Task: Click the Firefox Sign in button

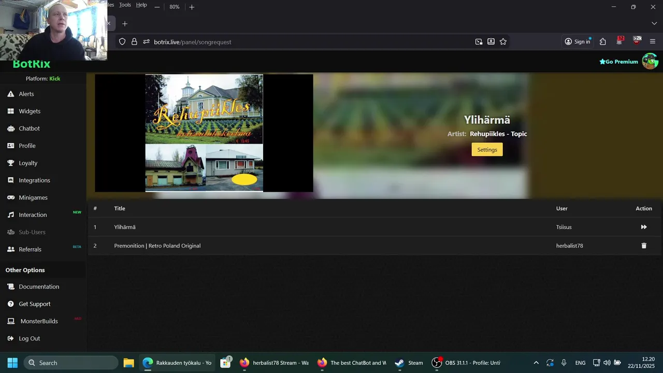Action: pyautogui.click(x=578, y=41)
